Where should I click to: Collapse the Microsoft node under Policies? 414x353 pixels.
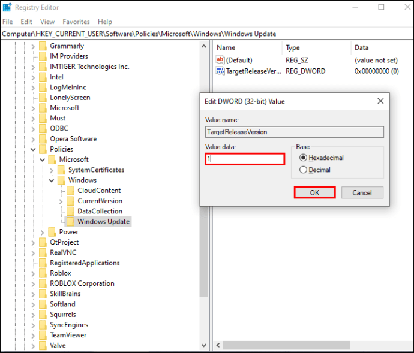tap(42, 159)
